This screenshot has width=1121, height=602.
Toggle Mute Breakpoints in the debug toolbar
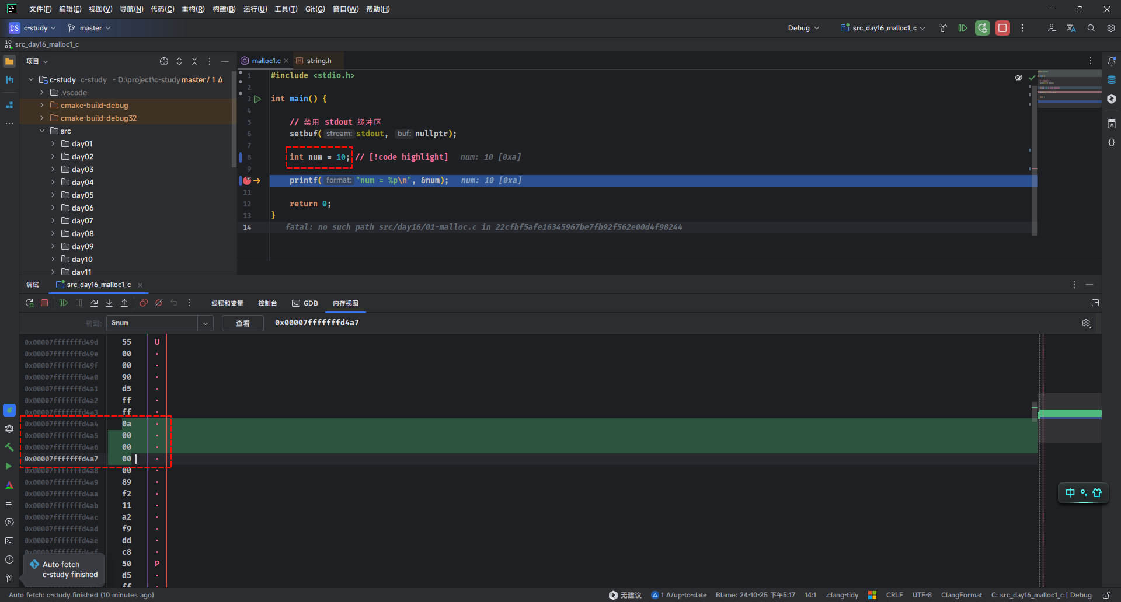point(159,303)
